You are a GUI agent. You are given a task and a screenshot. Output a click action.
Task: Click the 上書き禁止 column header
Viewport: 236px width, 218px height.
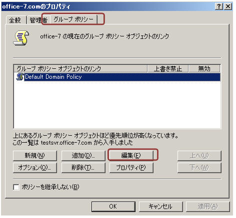pos(168,68)
